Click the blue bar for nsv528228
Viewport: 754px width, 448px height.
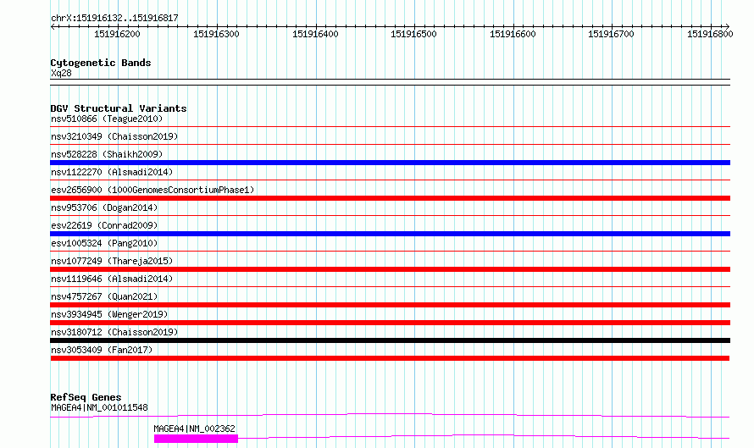click(x=390, y=163)
